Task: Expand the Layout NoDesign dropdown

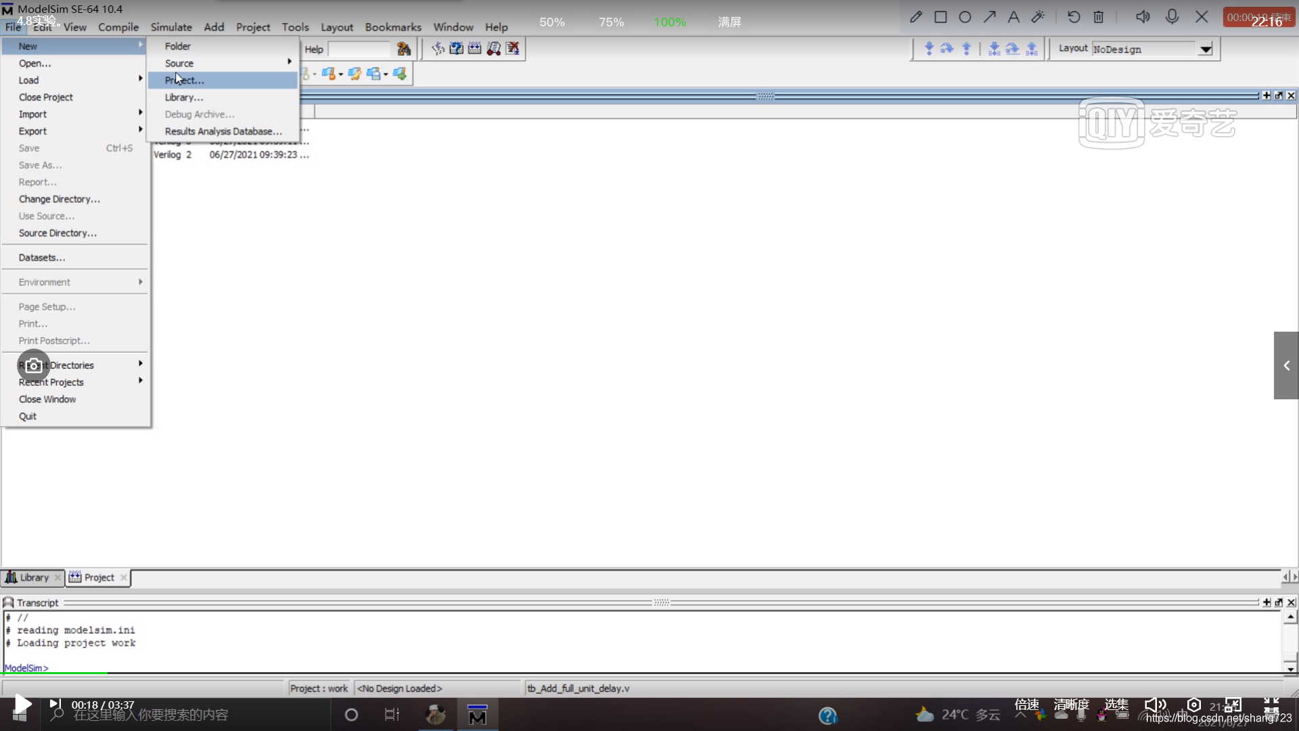Action: (x=1206, y=49)
